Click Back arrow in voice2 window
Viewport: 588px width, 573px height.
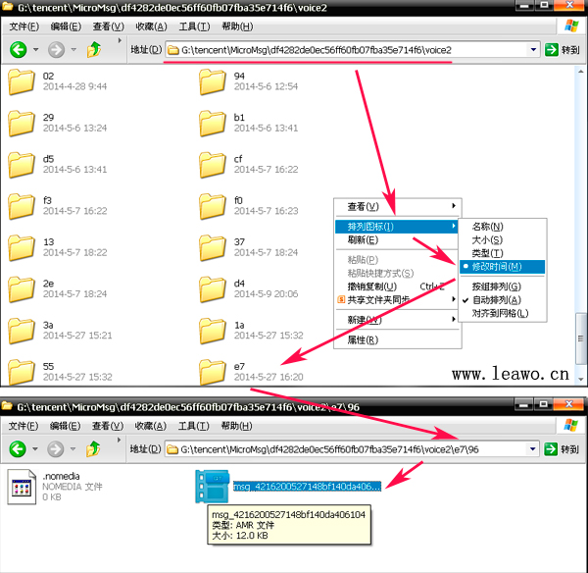(x=18, y=50)
